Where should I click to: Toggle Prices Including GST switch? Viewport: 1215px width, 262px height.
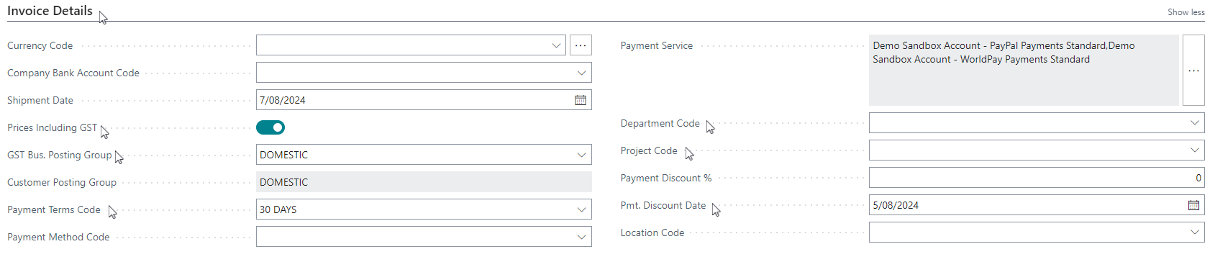270,127
